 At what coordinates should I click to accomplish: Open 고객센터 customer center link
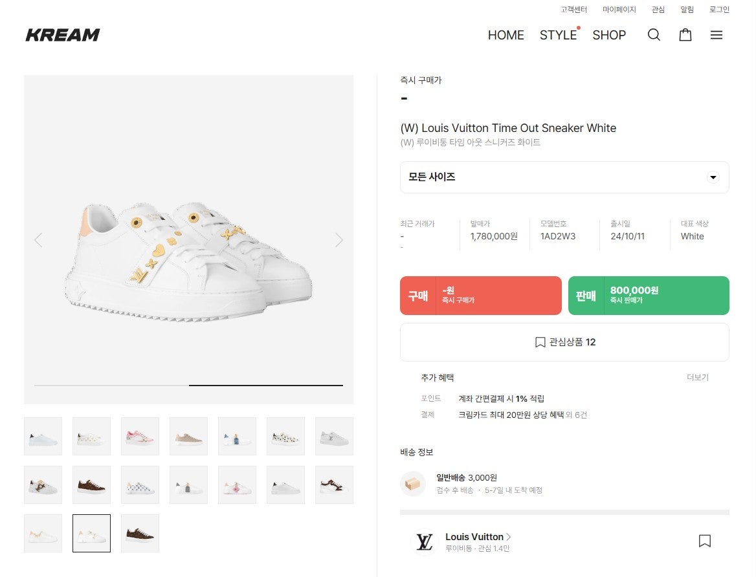click(x=573, y=10)
